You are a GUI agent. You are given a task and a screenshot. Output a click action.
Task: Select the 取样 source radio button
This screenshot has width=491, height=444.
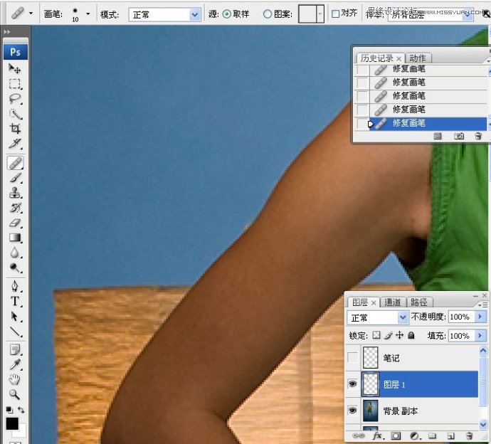(227, 14)
